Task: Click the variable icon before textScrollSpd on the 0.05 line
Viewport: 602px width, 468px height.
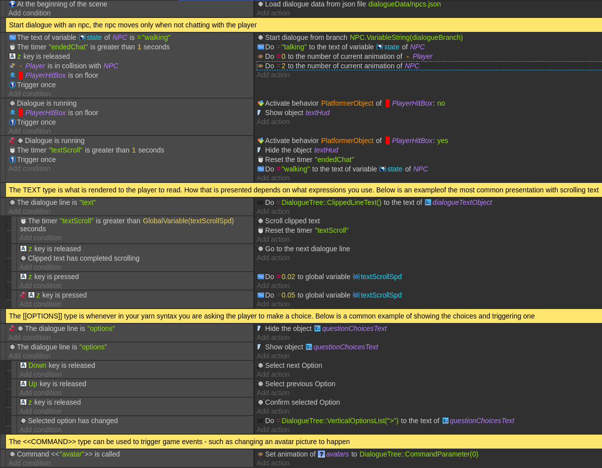Action: pos(356,295)
